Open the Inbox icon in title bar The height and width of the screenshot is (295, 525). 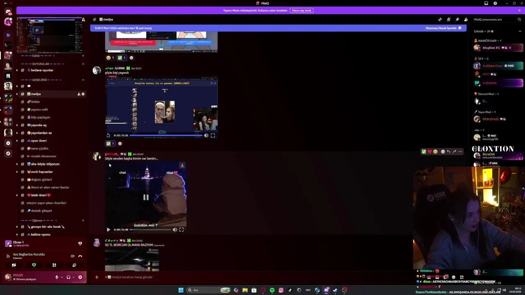(486, 3)
